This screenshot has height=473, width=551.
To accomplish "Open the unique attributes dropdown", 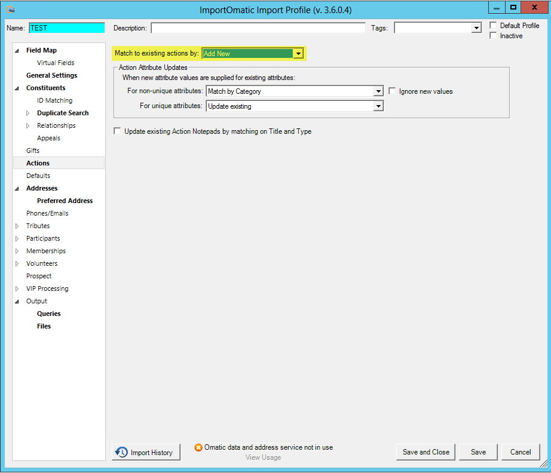I will click(x=378, y=106).
